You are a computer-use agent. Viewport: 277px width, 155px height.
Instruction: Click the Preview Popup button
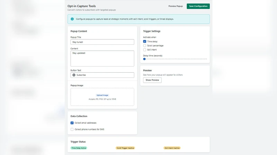tap(176, 6)
